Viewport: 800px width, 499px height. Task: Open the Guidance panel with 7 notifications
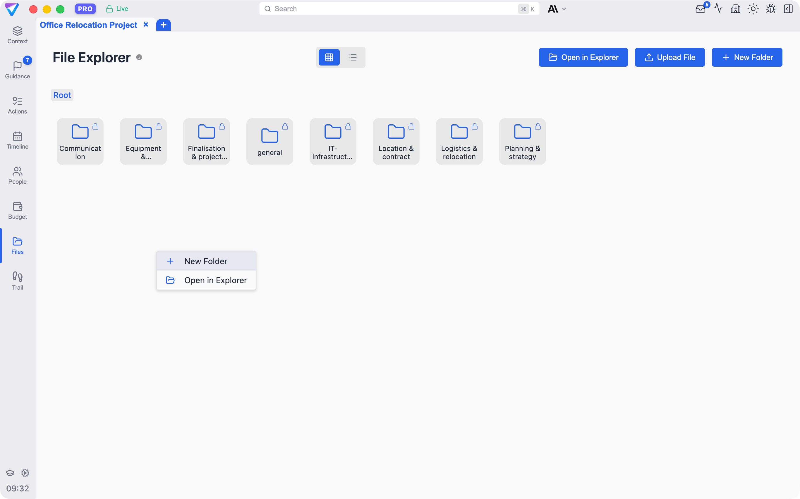(x=17, y=69)
